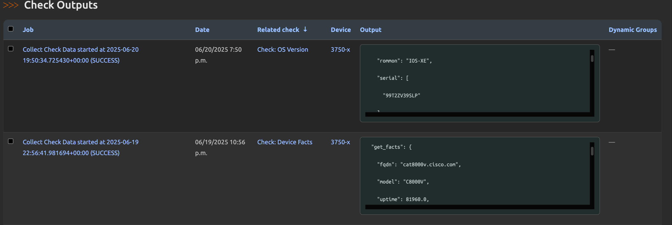This screenshot has width=672, height=225.
Task: Click the Device column header
Action: (x=340, y=30)
